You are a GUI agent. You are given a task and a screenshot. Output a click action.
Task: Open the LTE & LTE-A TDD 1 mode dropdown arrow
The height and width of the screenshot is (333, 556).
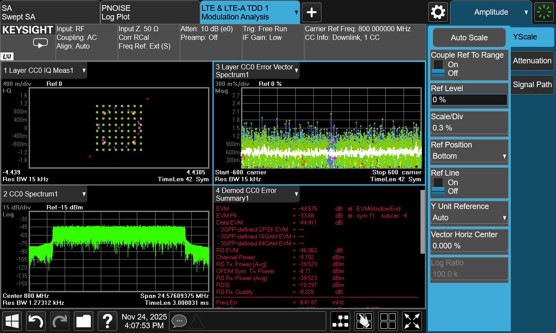[x=296, y=12]
